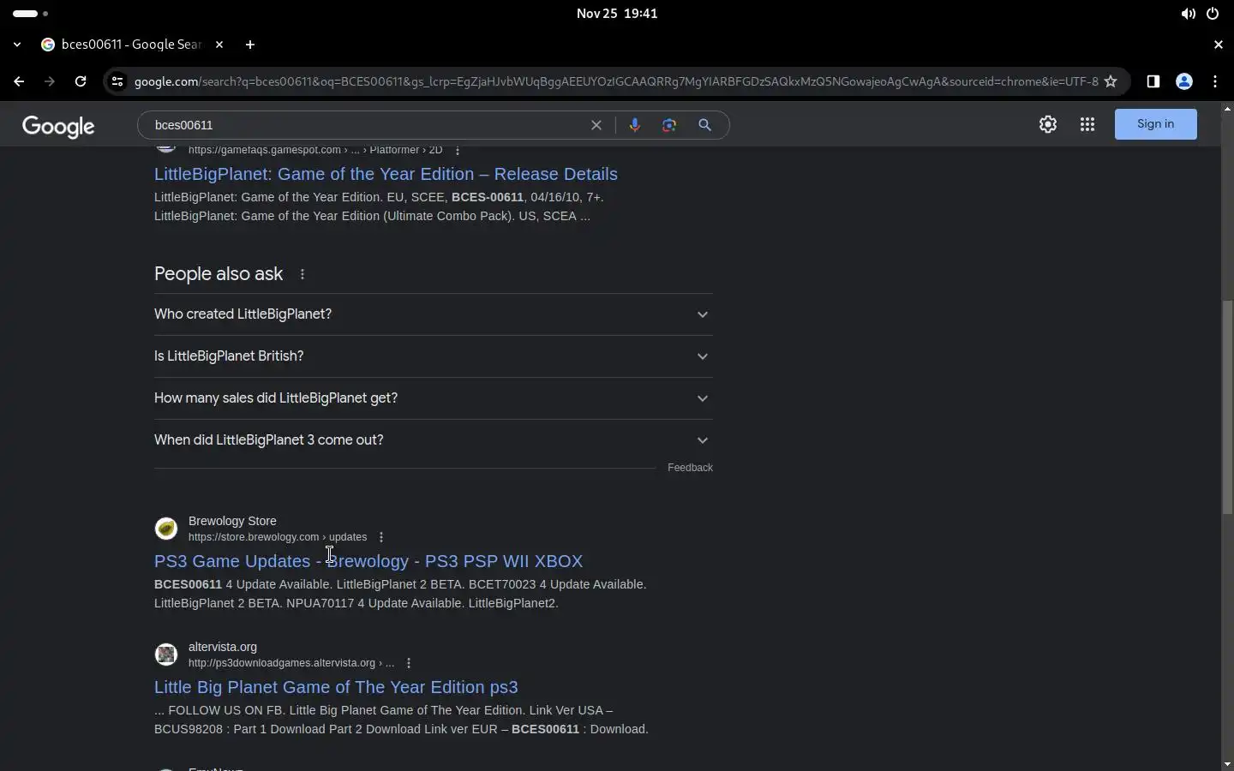Expand When did LittleBigPlanet 3 come out
Screen dimensions: 1234x771
pyautogui.click(x=434, y=440)
